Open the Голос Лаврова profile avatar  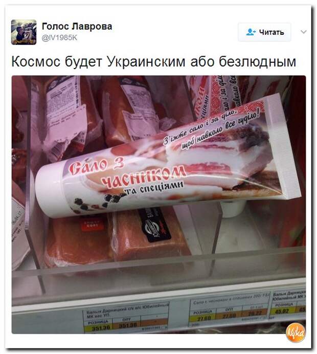pos(24,32)
